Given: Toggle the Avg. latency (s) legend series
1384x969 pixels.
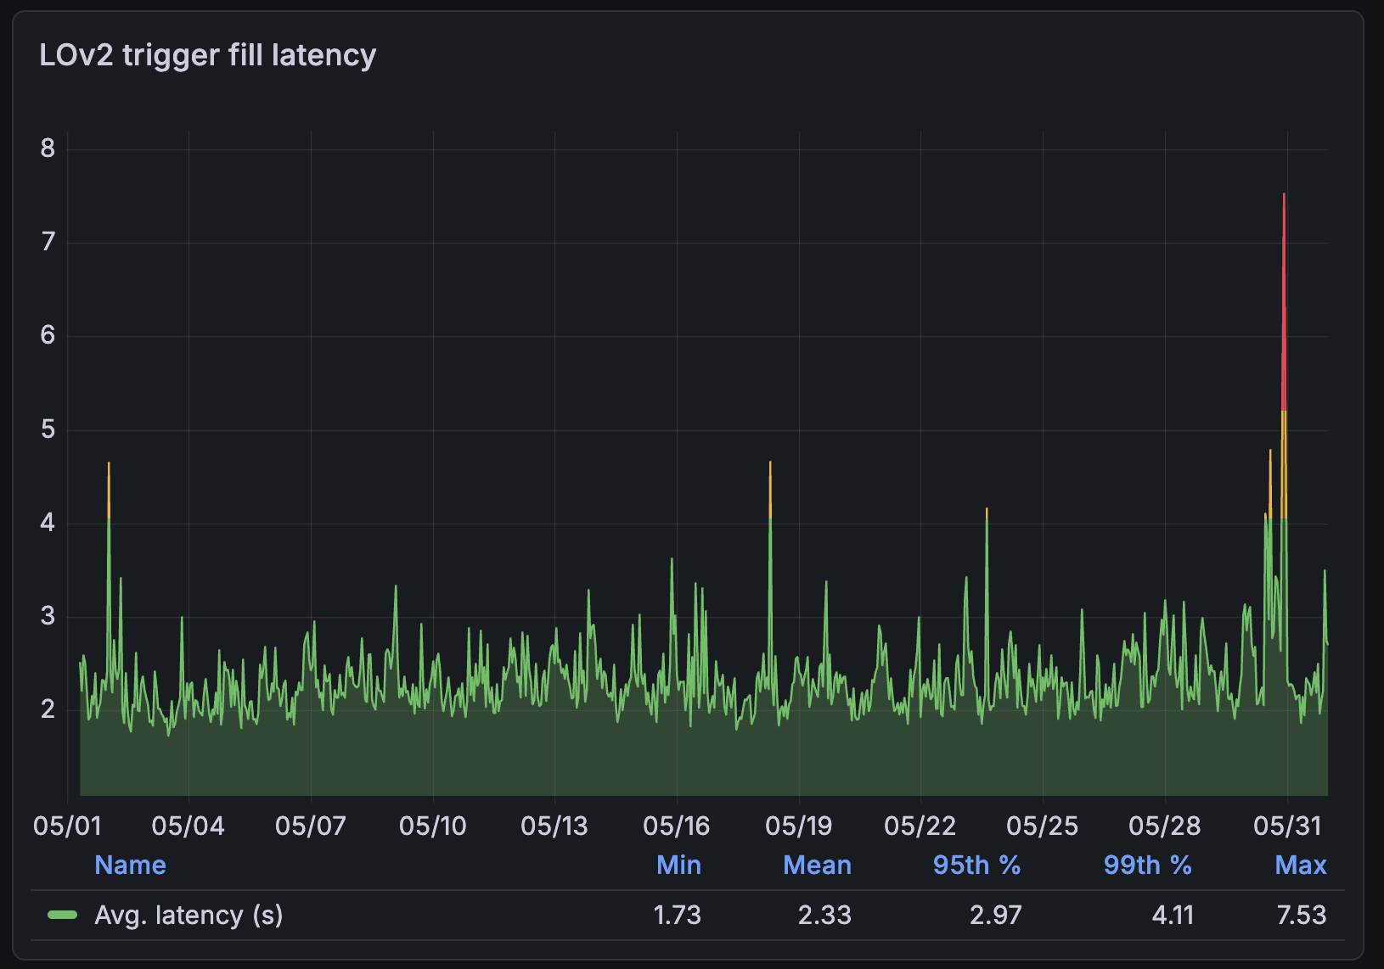Looking at the screenshot, I should 188,915.
